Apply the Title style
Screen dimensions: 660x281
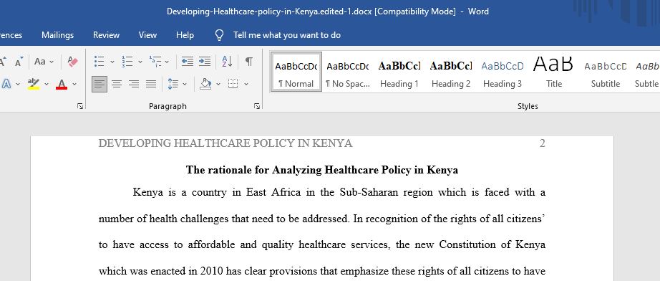tap(554, 72)
